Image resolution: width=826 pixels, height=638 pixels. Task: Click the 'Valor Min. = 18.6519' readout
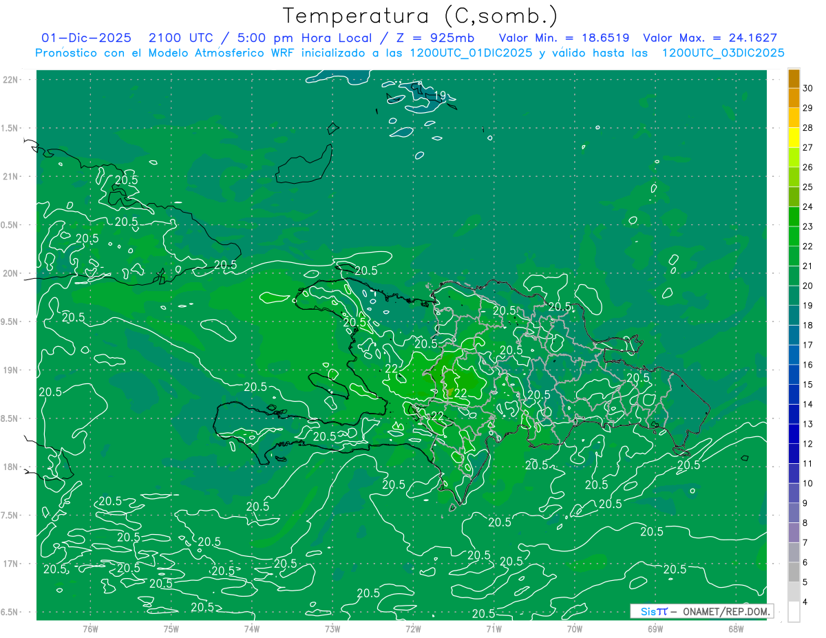564,38
